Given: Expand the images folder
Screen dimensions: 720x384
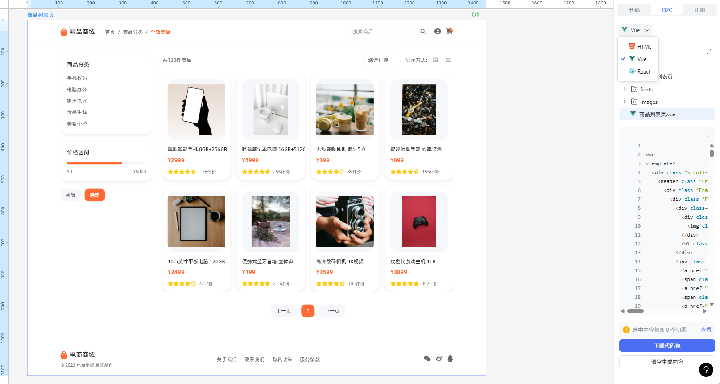Looking at the screenshot, I should (x=625, y=102).
